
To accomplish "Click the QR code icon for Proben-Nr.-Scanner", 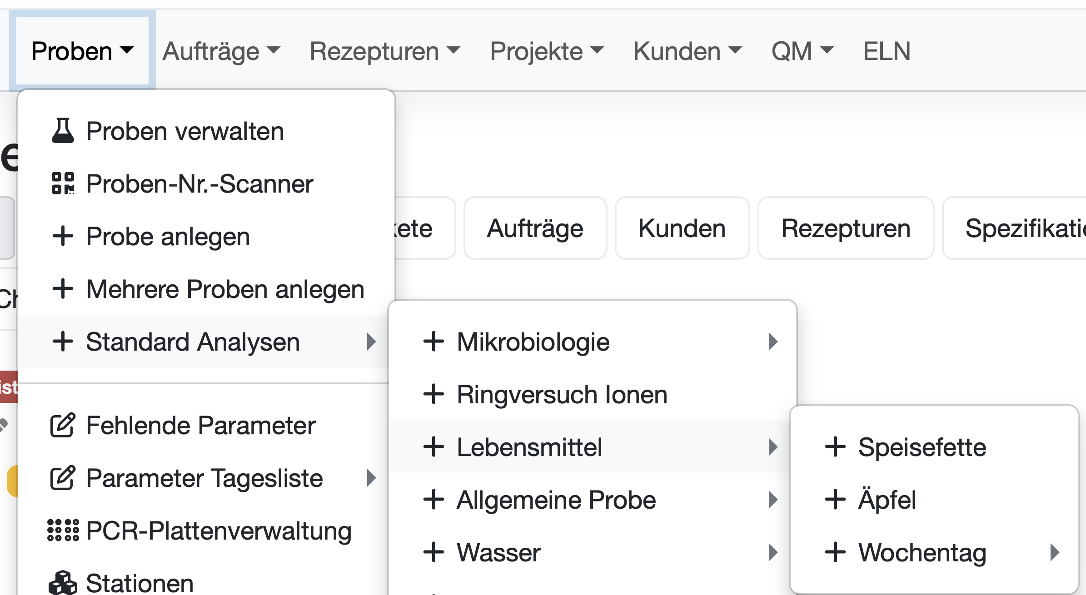I will tap(63, 183).
